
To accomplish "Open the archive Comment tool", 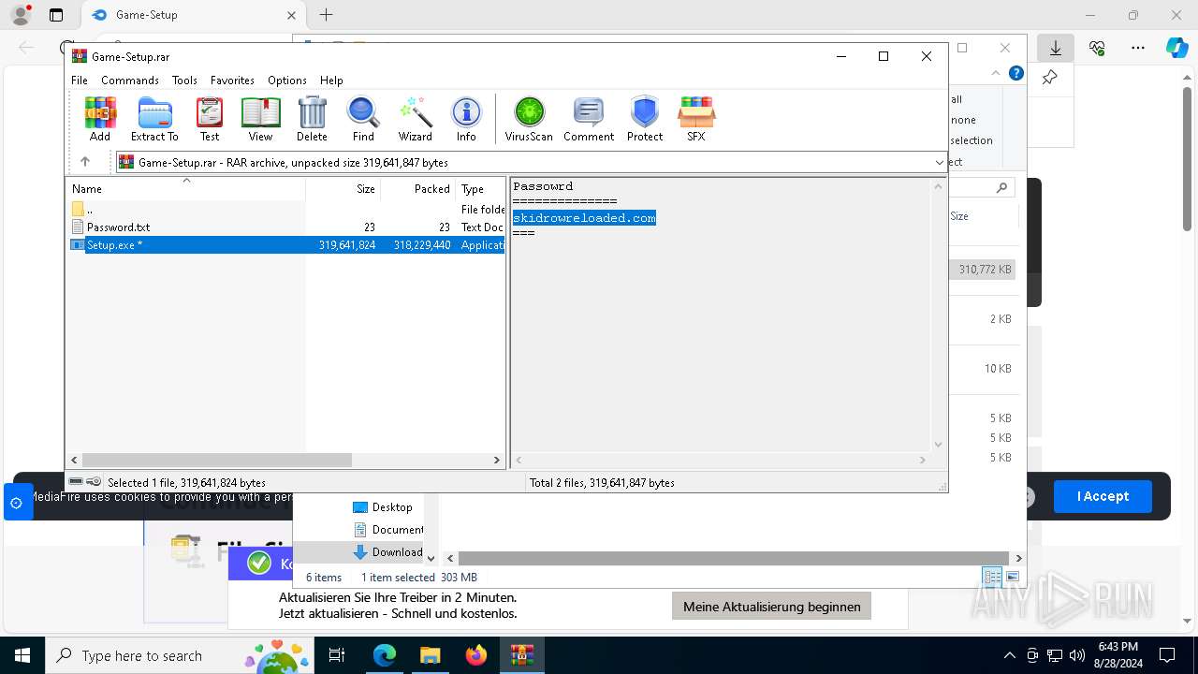I will pyautogui.click(x=589, y=119).
